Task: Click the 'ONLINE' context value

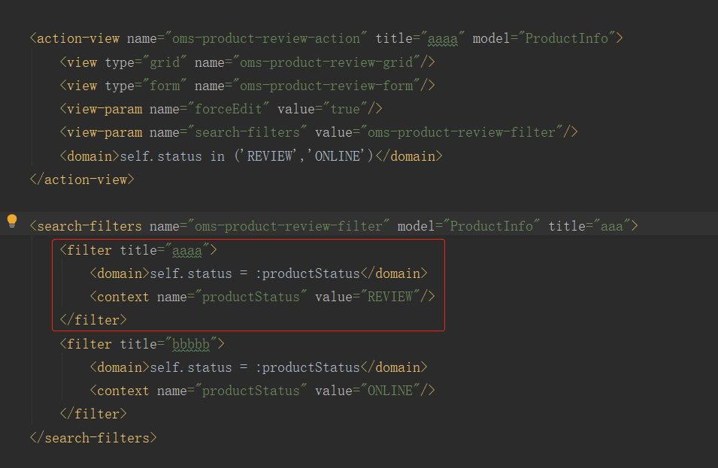Action: [389, 391]
